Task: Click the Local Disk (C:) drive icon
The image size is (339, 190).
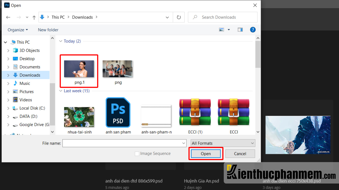Action: [x=16, y=108]
